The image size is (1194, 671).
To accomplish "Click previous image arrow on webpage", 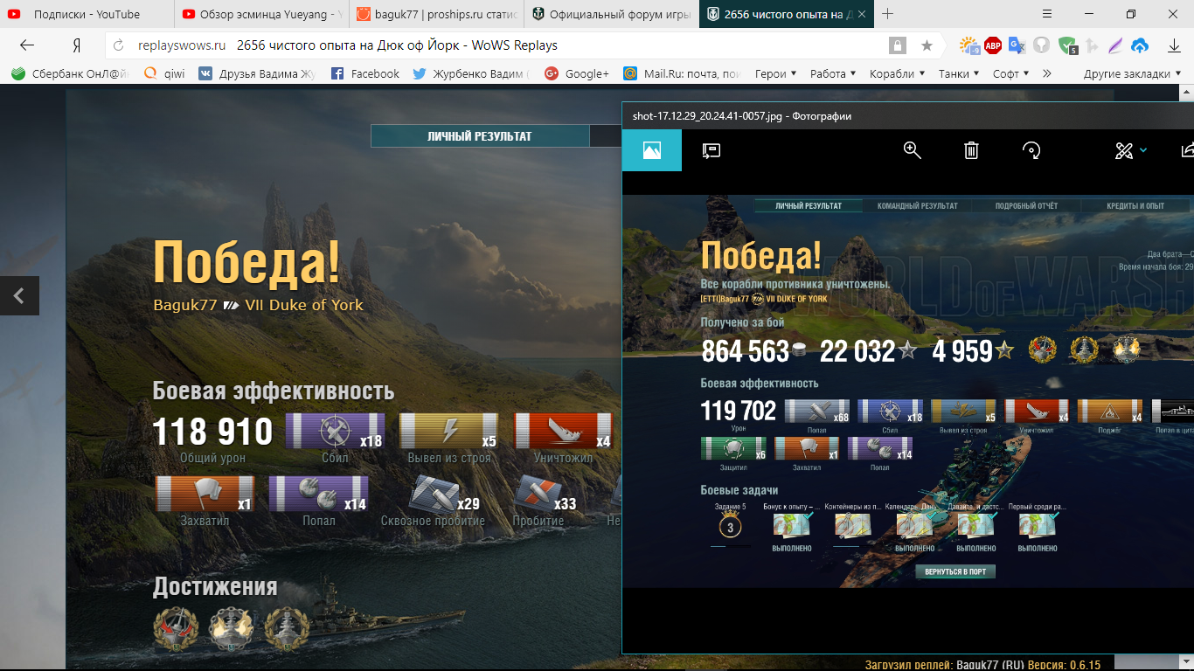I will point(19,296).
